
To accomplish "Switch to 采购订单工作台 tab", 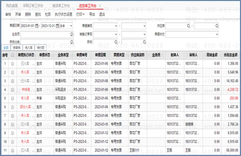I will tap(33, 6).
